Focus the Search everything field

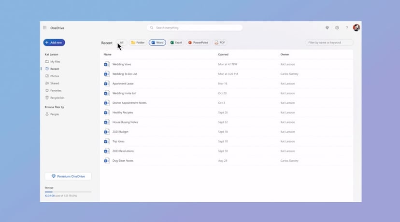[194, 28]
